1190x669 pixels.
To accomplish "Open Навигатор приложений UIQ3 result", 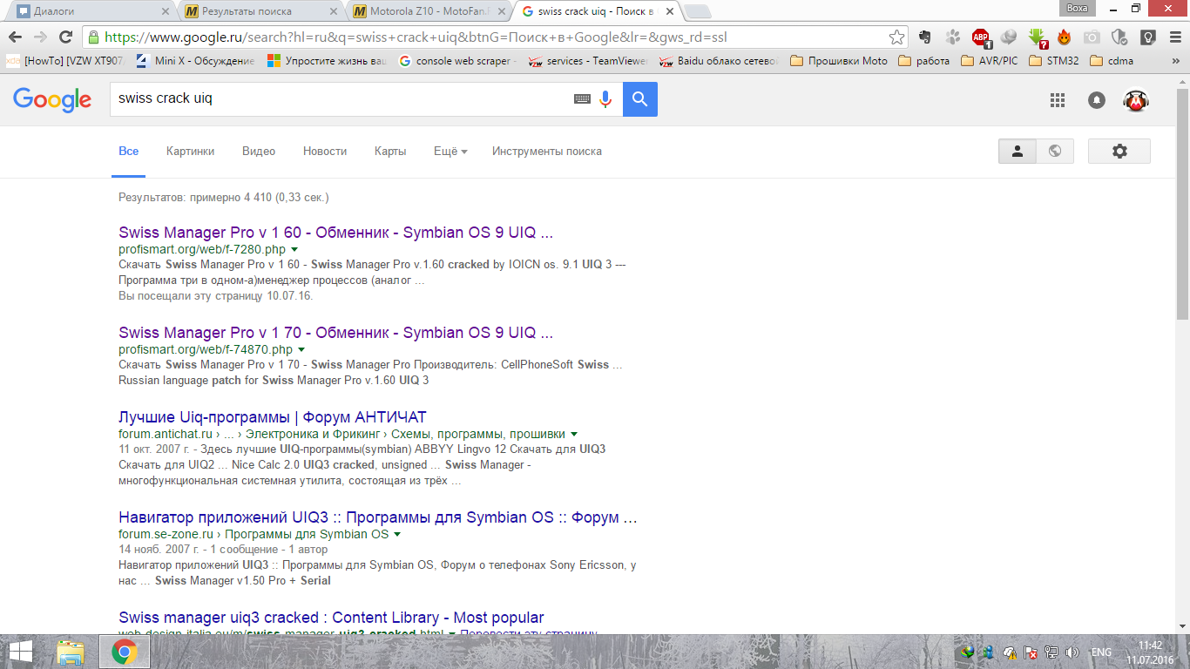I will coord(378,517).
